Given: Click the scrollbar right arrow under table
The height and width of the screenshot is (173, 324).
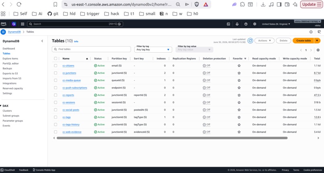Looking at the screenshot, I should click(x=318, y=138).
